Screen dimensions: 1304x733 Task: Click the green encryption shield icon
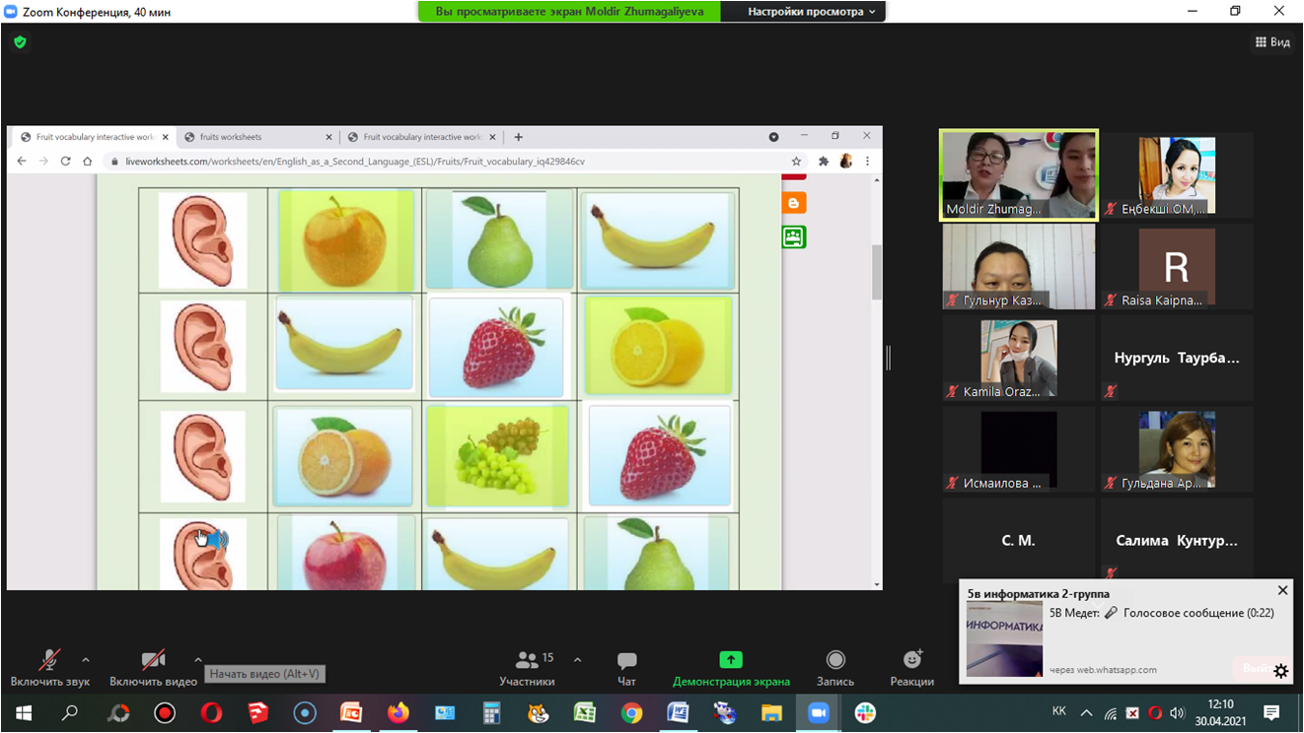20,42
